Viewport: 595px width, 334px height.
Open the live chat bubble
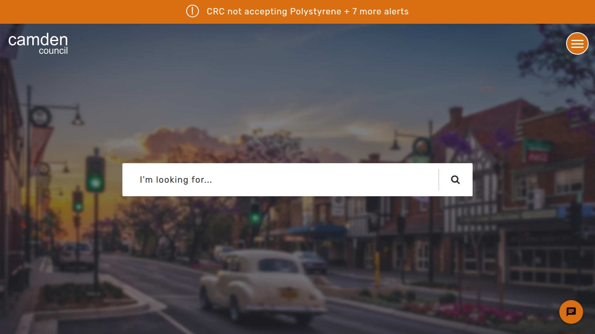click(571, 312)
